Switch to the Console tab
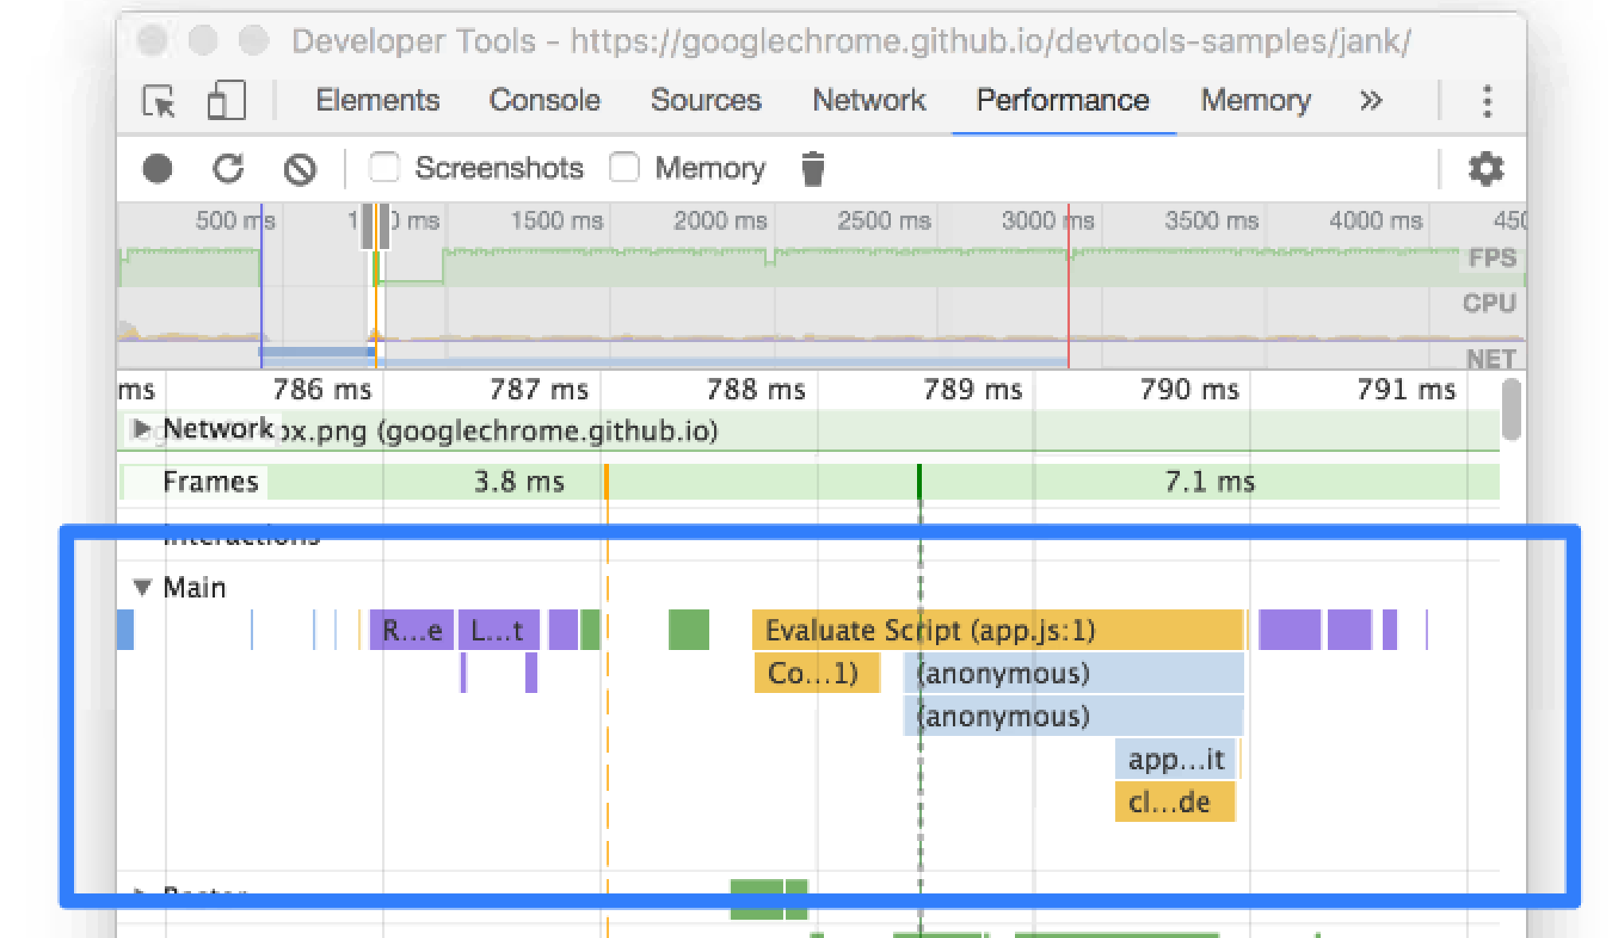The image size is (1608, 938). (544, 101)
